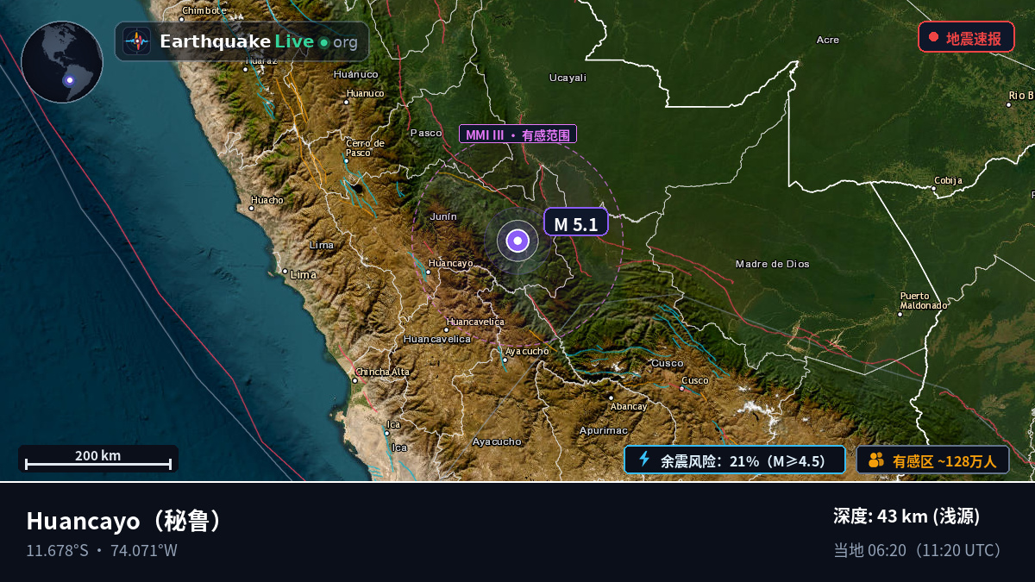This screenshot has height=582, width=1035.
Task: Click the red dot in 地震速报 badge
Action: click(x=933, y=37)
